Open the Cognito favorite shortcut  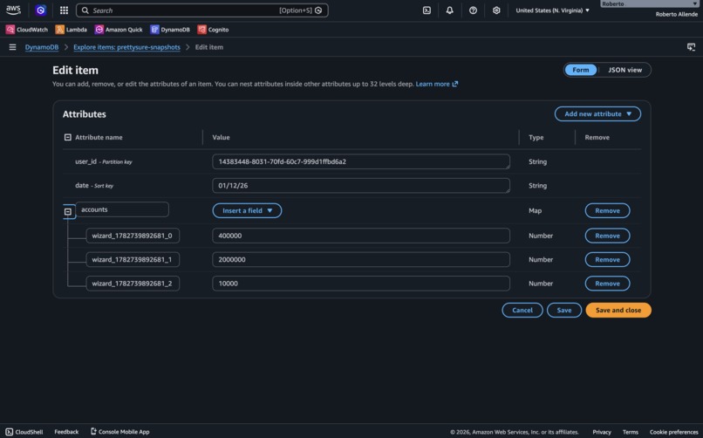(x=213, y=30)
